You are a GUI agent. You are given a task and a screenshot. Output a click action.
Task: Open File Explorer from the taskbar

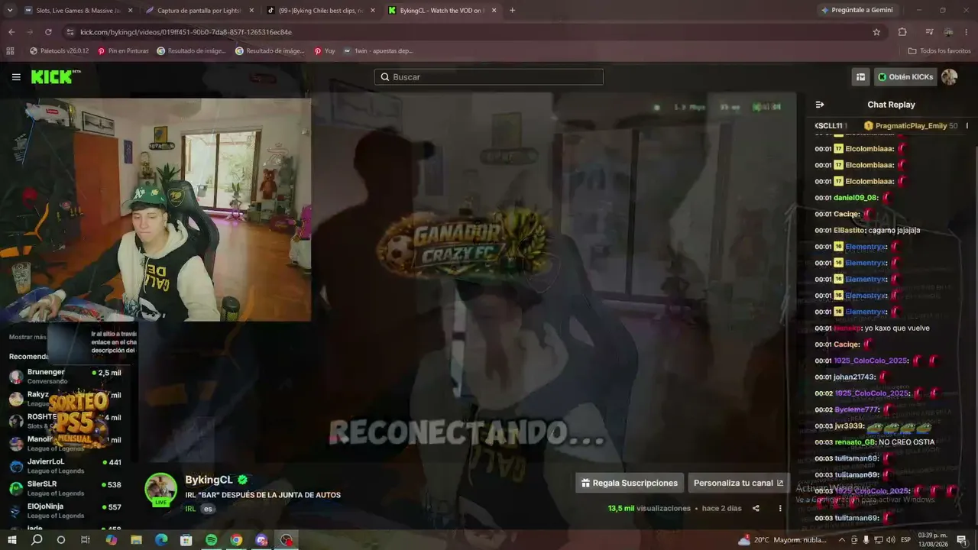(x=136, y=540)
